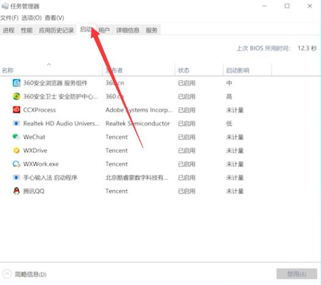Viewport: 321px width, 285px height.
Task: Select the CCXProcess name text
Action: [x=40, y=110]
